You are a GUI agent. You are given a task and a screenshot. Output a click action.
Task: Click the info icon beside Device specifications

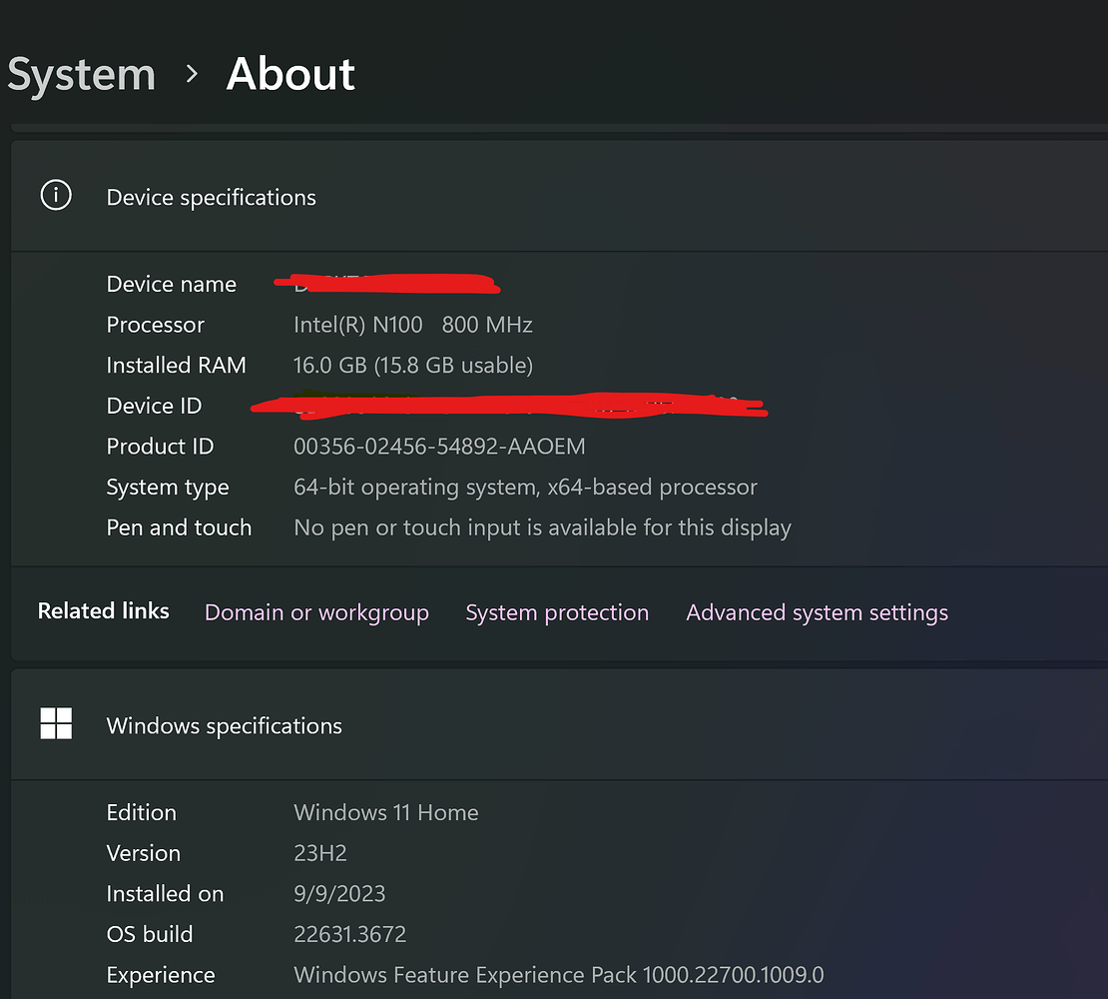pos(56,196)
